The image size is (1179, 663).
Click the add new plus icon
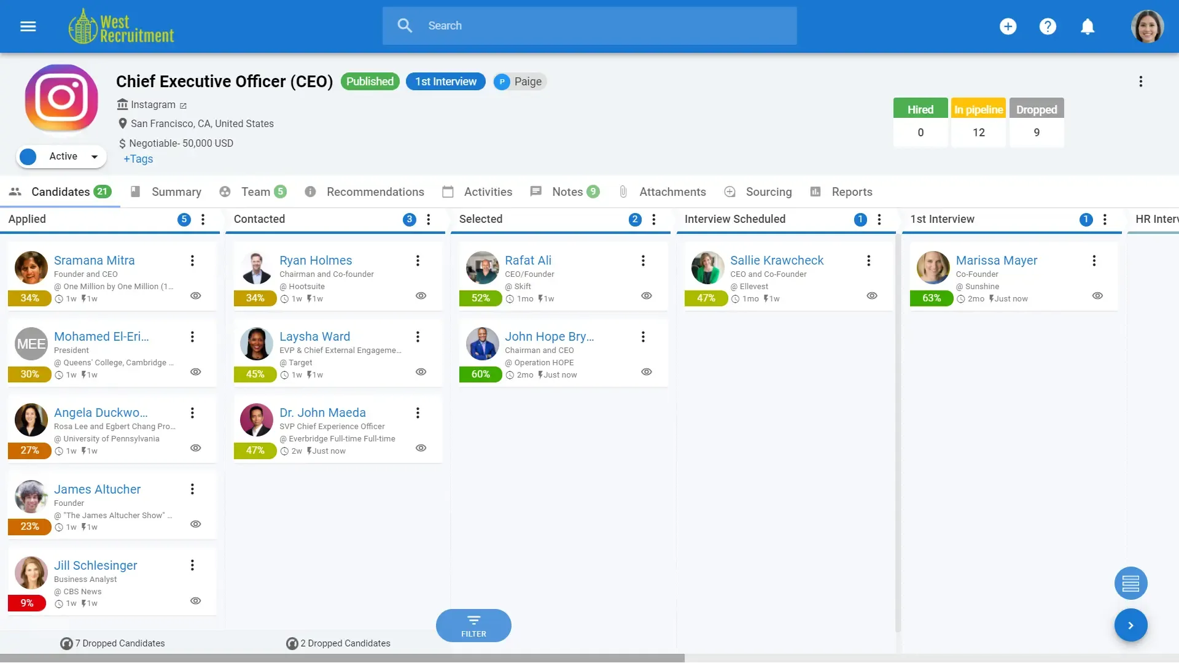(x=1008, y=26)
